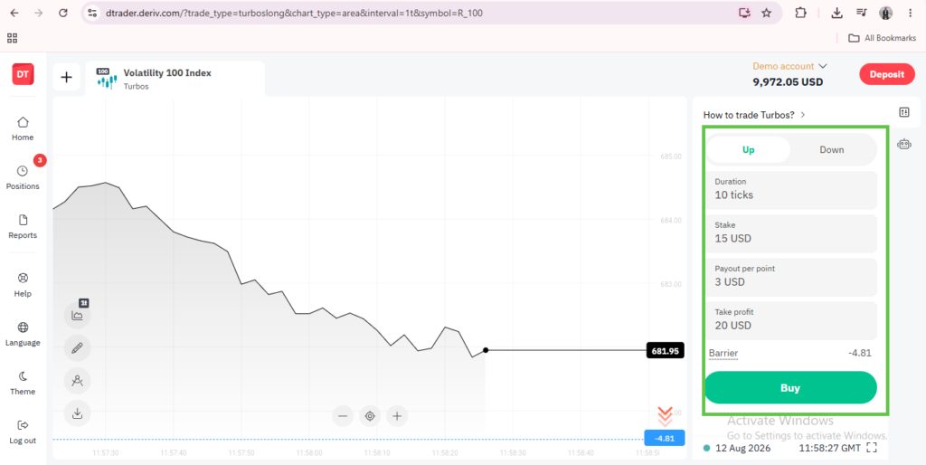The width and height of the screenshot is (926, 465).
Task: Open the browser extensions puzzle icon
Action: coord(800,13)
